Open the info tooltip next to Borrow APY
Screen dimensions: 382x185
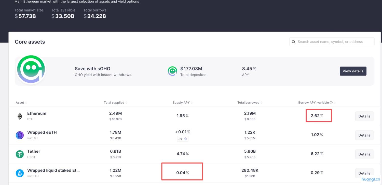click(x=331, y=102)
